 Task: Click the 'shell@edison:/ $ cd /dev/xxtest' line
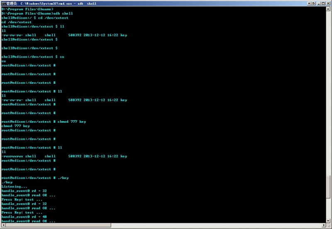click(35, 18)
